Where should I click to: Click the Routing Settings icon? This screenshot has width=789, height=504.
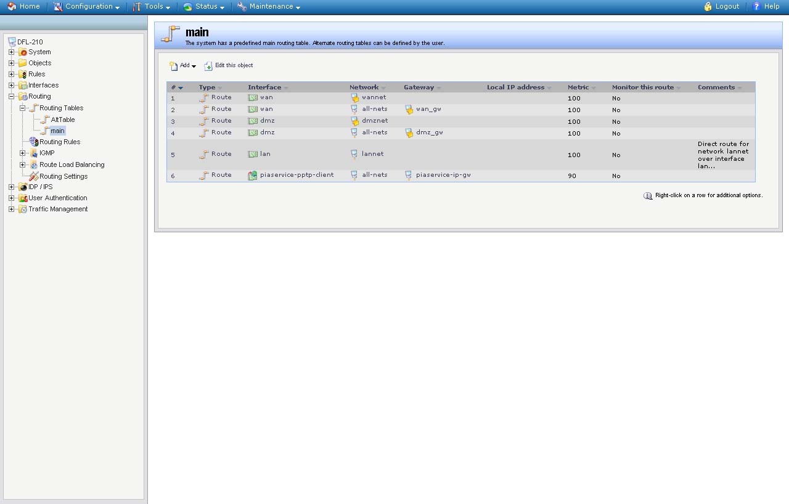(34, 176)
